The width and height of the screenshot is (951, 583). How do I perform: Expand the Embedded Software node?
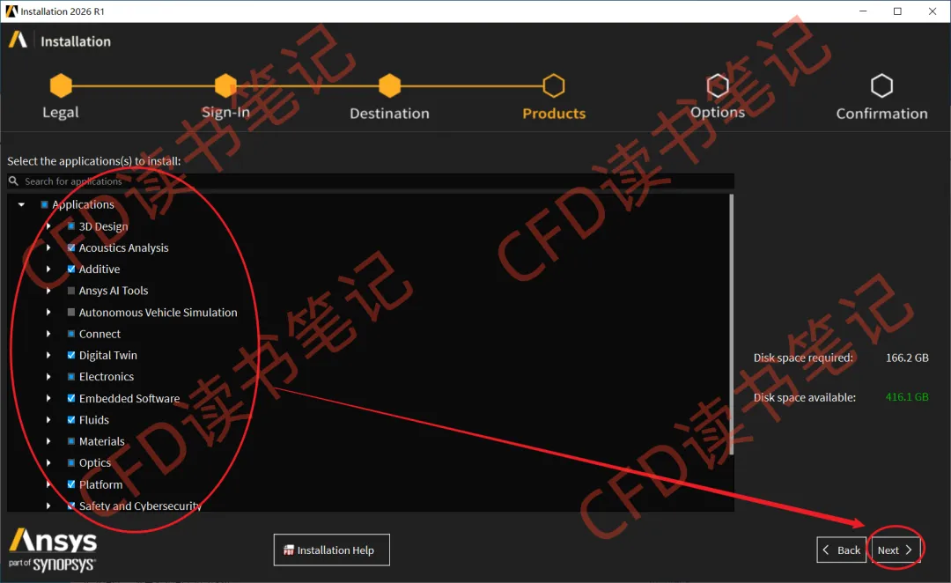[x=48, y=398]
